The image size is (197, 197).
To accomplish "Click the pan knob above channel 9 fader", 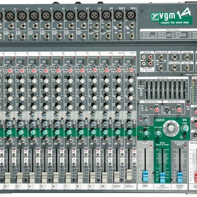I will 95,140.
